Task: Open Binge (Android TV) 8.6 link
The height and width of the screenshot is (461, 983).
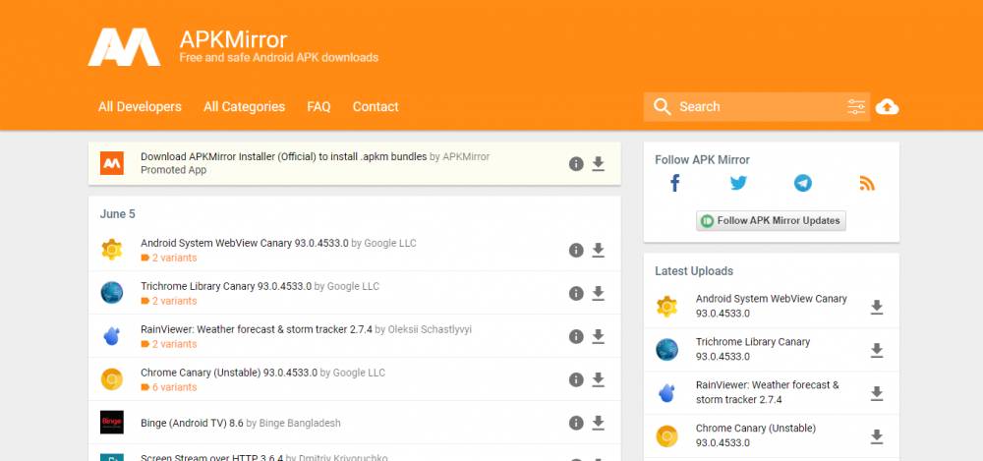Action: click(192, 424)
